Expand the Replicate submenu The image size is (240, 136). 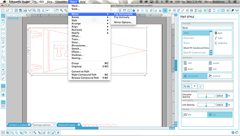tap(89, 30)
